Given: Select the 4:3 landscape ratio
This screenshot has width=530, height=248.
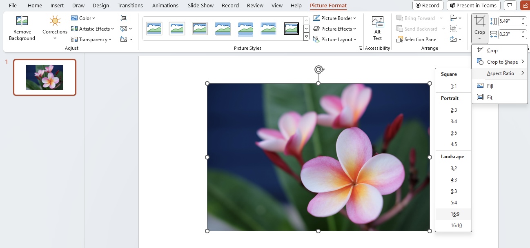Looking at the screenshot, I should click(x=454, y=180).
